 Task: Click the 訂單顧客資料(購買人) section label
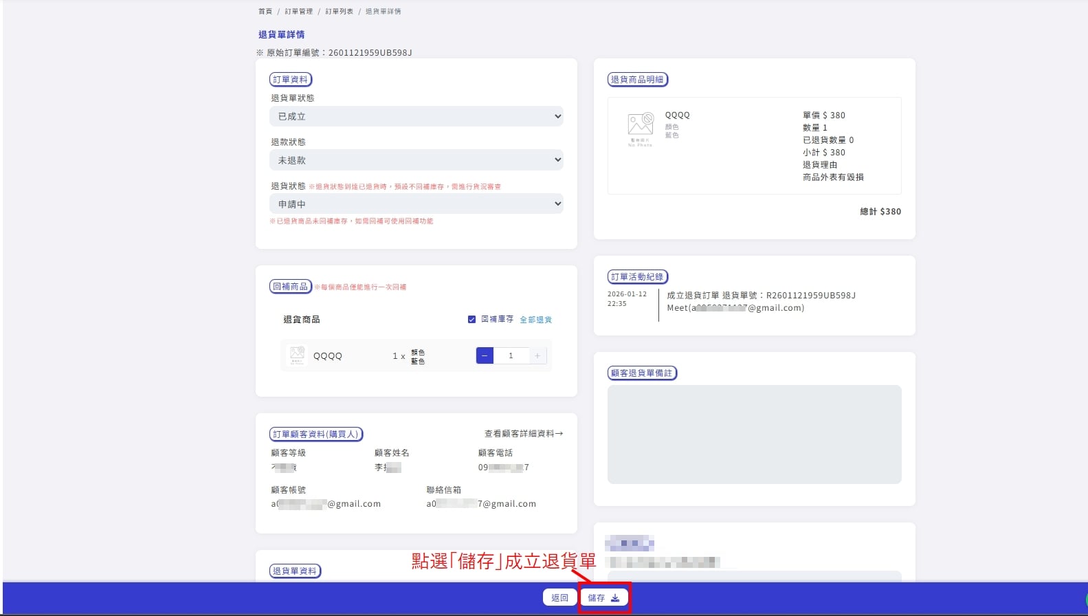[315, 434]
